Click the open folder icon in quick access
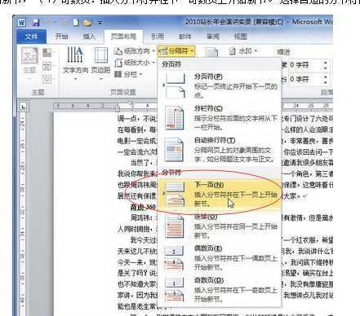Viewport: 360px width, 316px height. 87,23
